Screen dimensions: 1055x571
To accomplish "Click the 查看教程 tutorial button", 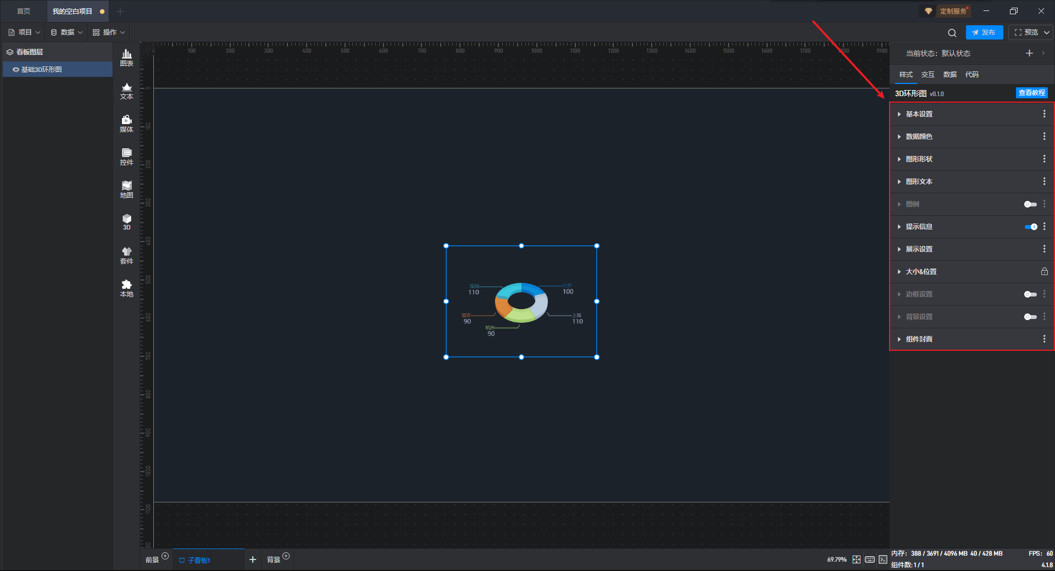I will (1031, 93).
